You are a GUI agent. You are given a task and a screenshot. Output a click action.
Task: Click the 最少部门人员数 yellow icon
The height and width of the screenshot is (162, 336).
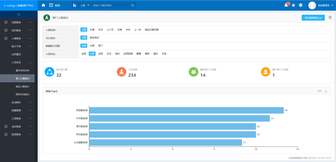click(x=265, y=72)
